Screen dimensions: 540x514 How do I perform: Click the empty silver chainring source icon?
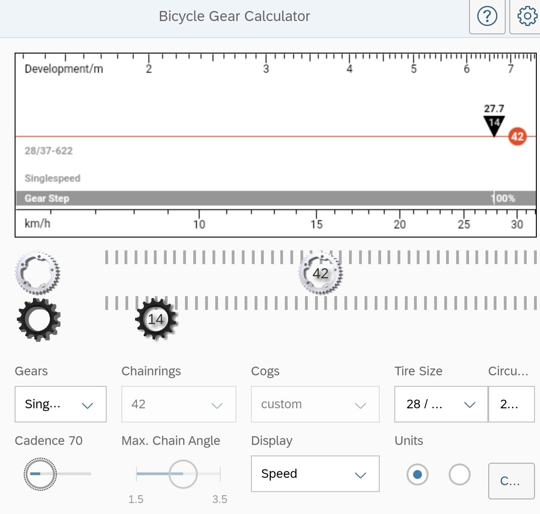[38, 273]
